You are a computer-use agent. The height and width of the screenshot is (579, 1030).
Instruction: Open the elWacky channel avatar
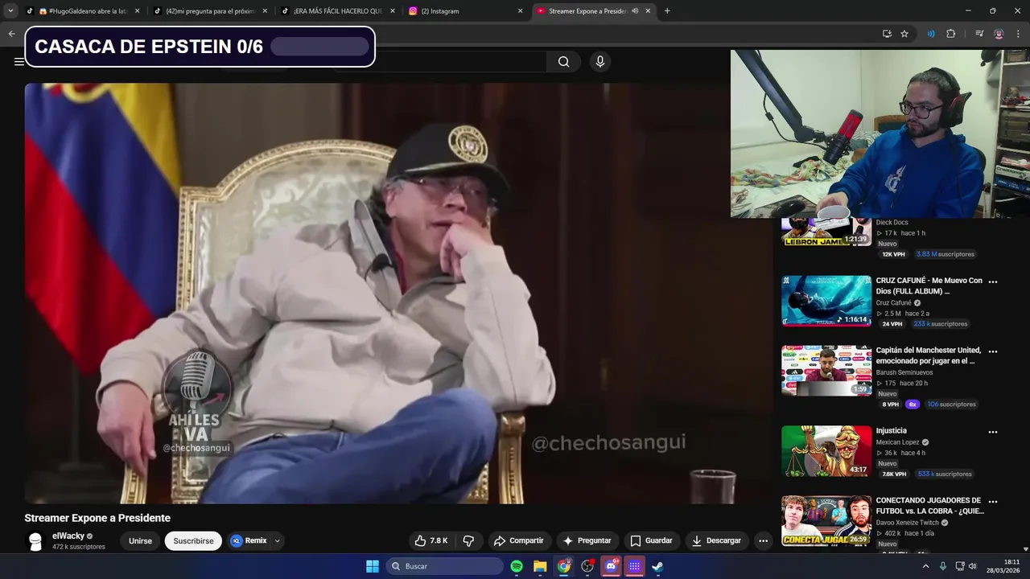coord(35,541)
